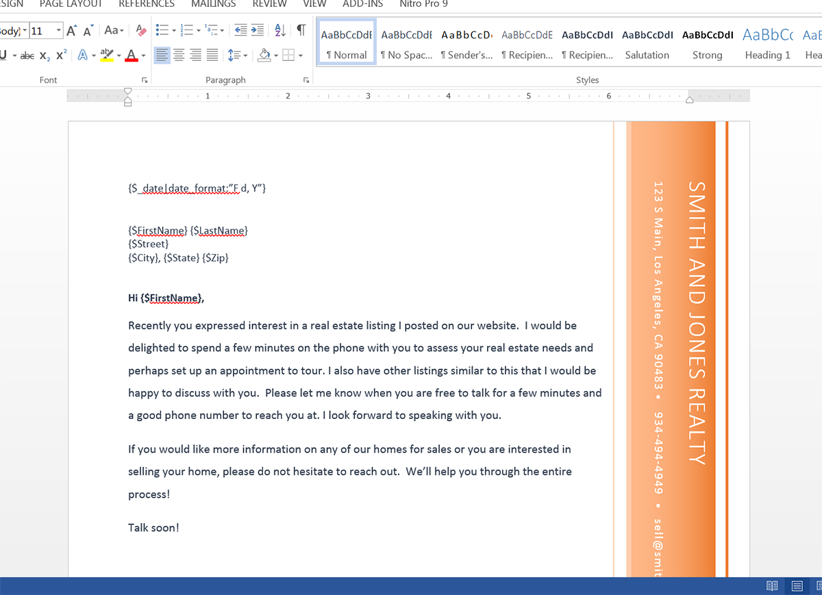This screenshot has width=822, height=595.
Task: Sort text with A-Z icon
Action: coord(280,31)
